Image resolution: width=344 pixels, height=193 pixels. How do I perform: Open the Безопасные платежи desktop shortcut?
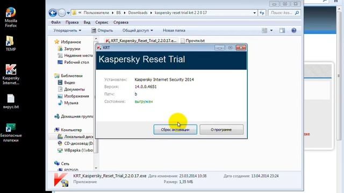[x=11, y=133]
